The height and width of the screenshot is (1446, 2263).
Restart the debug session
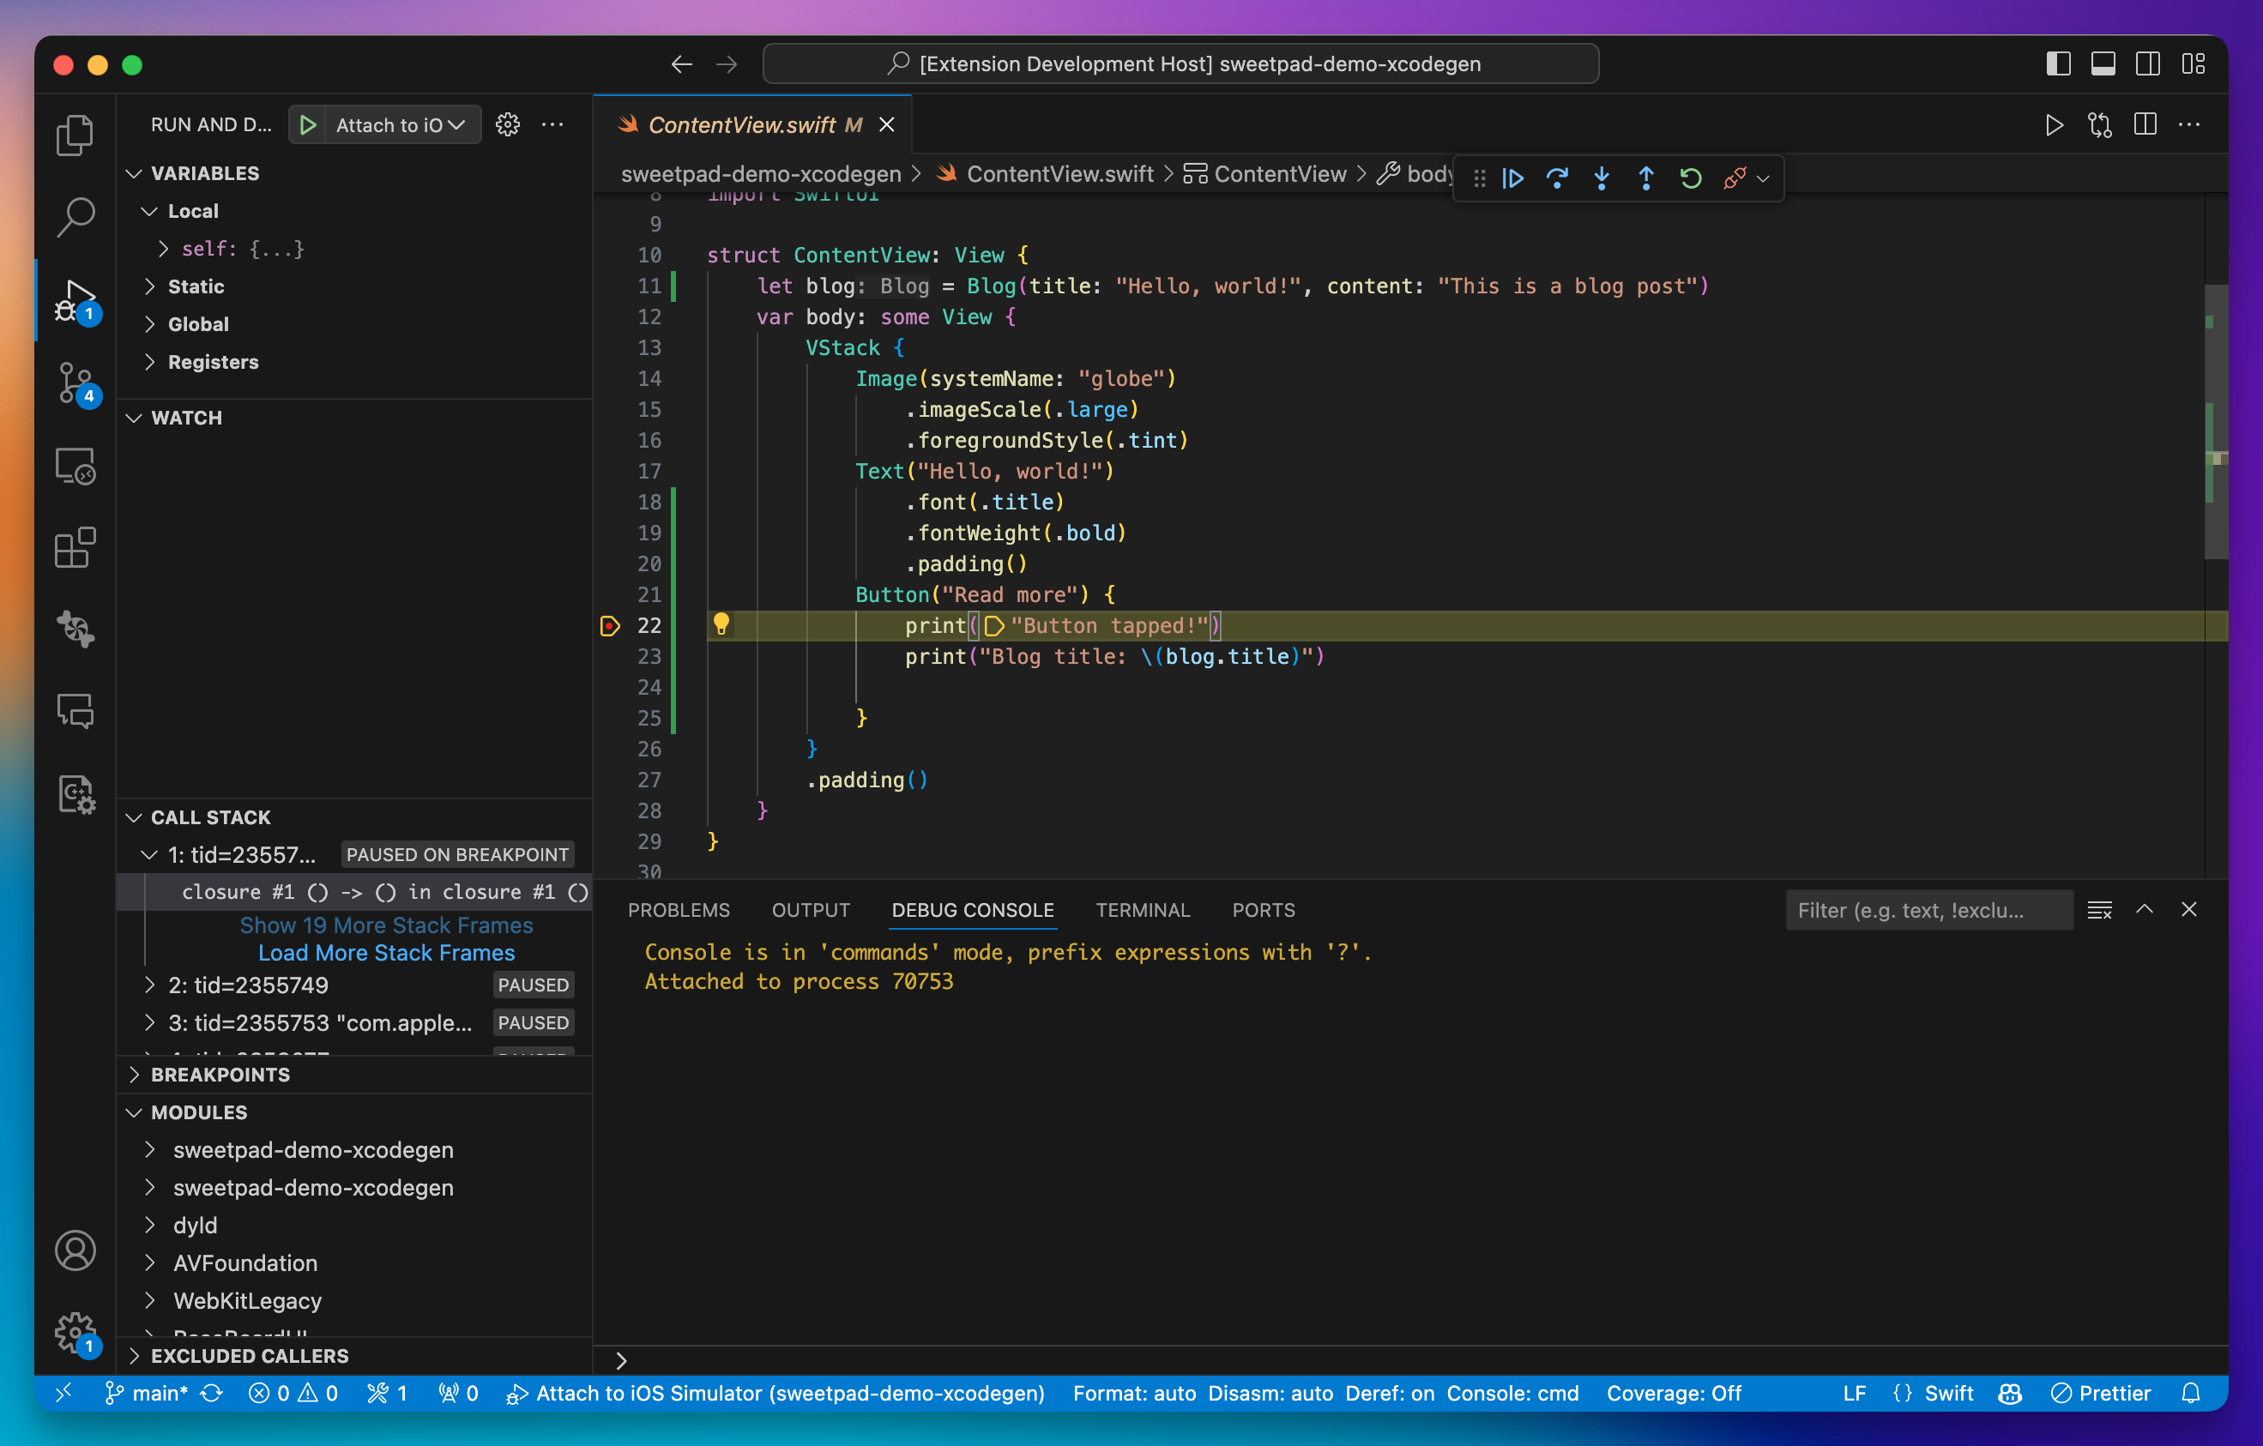click(x=1691, y=178)
